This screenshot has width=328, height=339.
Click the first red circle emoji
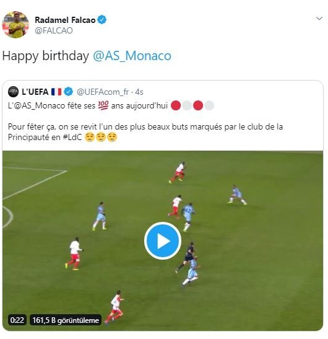click(x=176, y=106)
